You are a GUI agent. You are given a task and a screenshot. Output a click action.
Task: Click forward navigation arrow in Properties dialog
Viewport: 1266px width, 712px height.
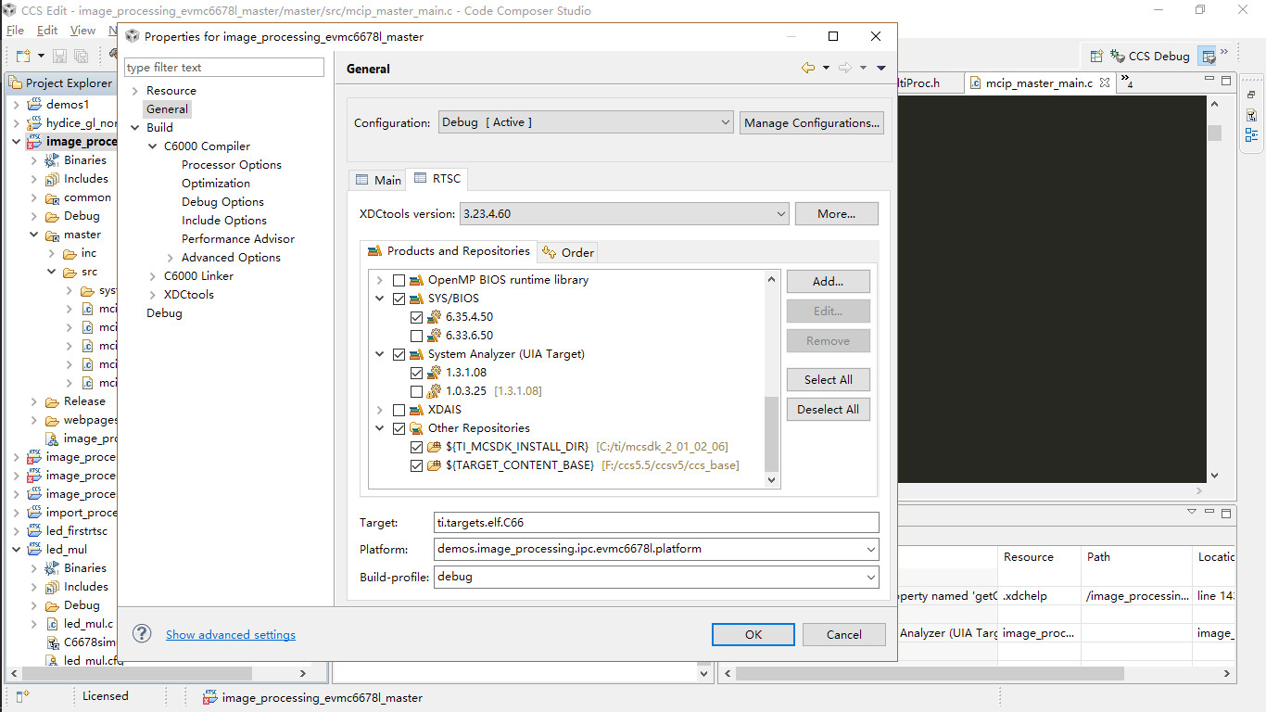pyautogui.click(x=845, y=68)
